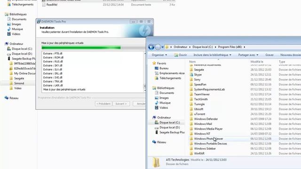Screen dimensions: 301x169
Task: Select the Windows Media Player folder
Action: tap(208, 129)
